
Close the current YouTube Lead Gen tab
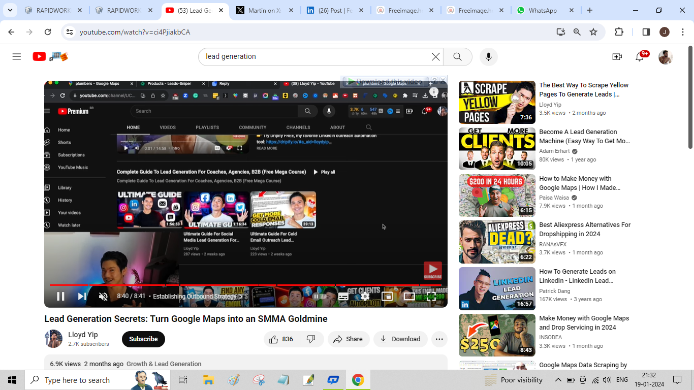pos(221,10)
